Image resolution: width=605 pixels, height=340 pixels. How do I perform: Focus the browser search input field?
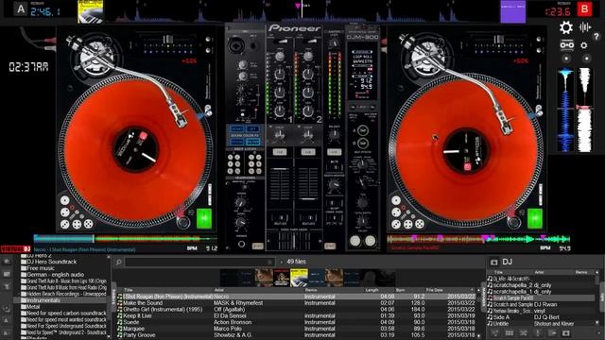(x=199, y=263)
